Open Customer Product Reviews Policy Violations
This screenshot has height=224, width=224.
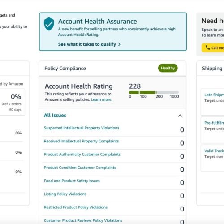83,220
